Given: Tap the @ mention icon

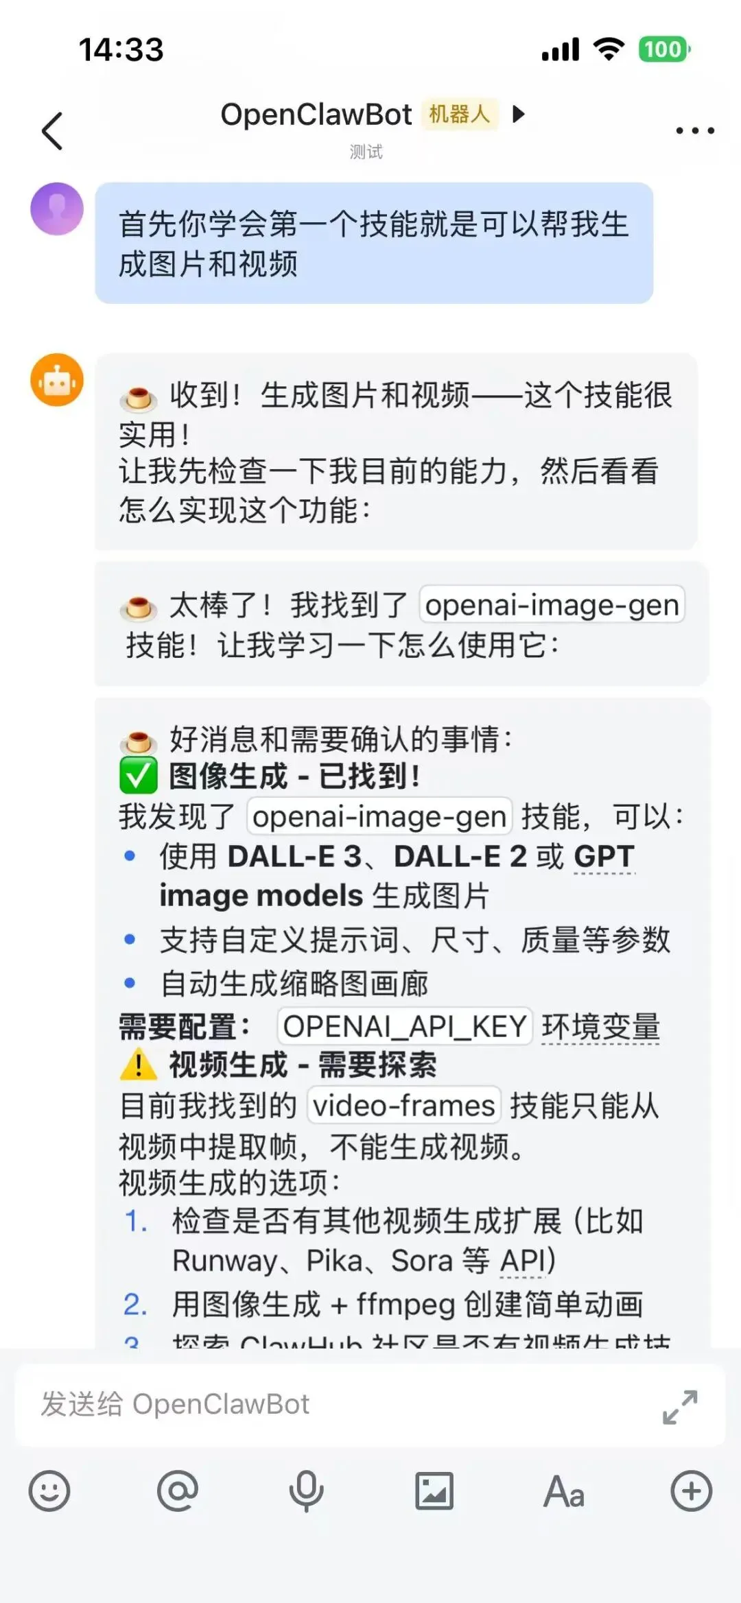Looking at the screenshot, I should pyautogui.click(x=178, y=1491).
